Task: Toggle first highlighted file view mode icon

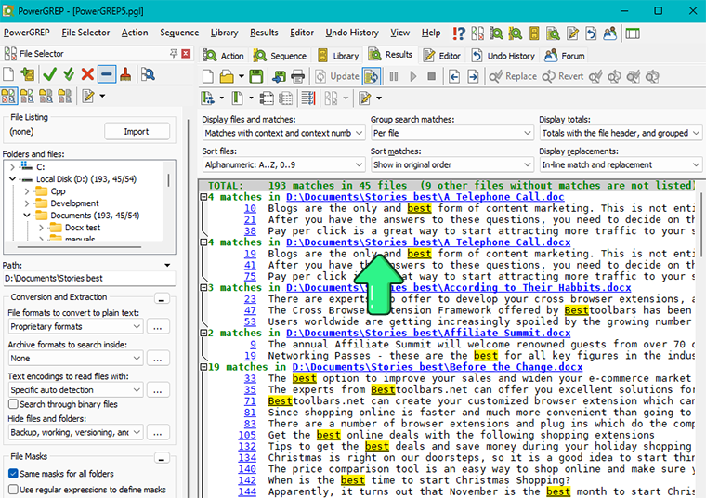Action: click(8, 96)
